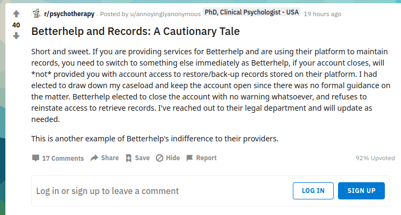Open the 17 Comments link
401x215 pixels.
tap(63, 158)
